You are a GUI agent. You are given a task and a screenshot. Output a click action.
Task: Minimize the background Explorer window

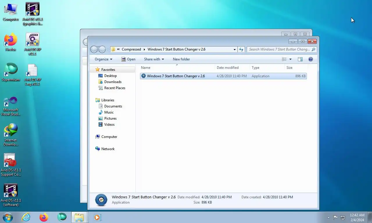pos(286,34)
